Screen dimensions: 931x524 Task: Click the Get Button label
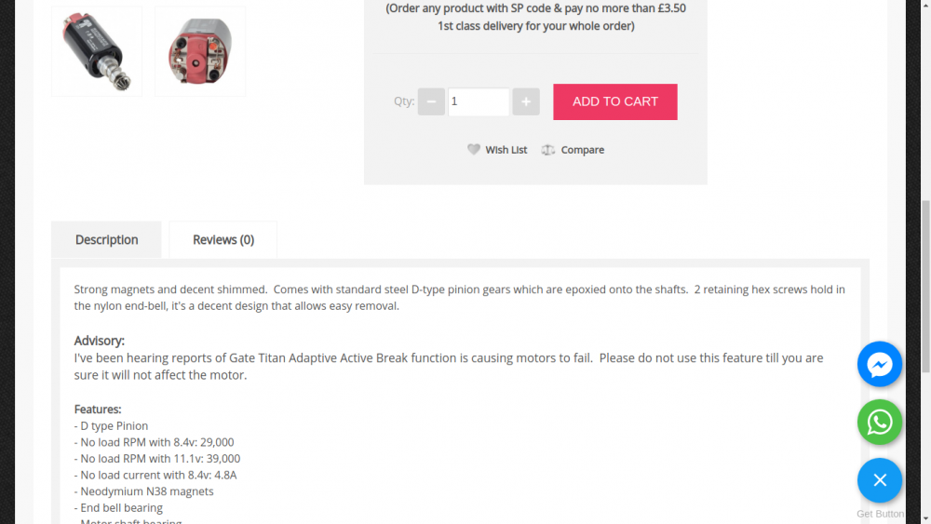[x=880, y=514]
